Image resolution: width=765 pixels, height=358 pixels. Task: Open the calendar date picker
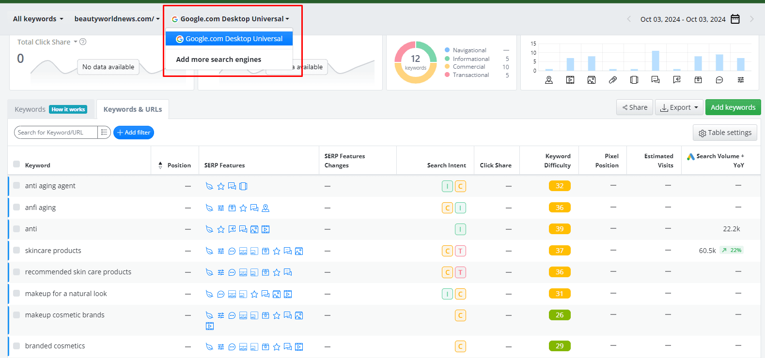pos(735,19)
